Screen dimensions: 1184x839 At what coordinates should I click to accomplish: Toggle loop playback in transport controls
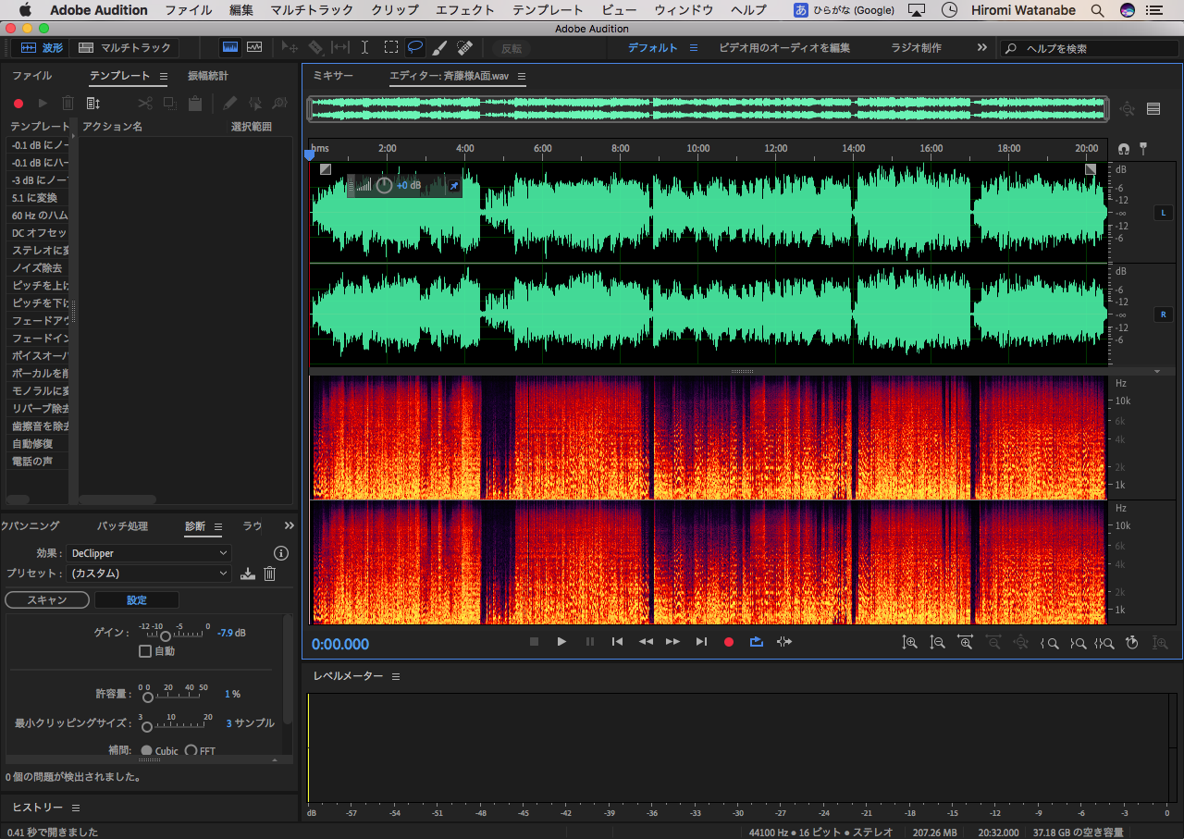(x=757, y=642)
